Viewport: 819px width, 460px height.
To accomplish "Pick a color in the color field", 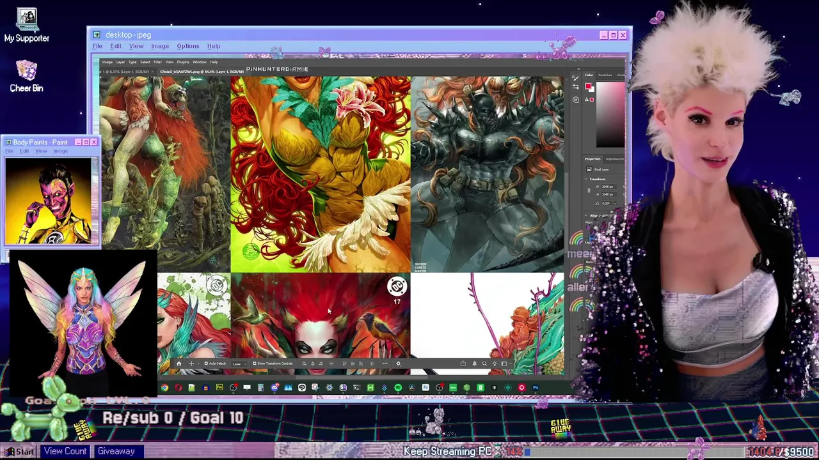I will (x=610, y=114).
